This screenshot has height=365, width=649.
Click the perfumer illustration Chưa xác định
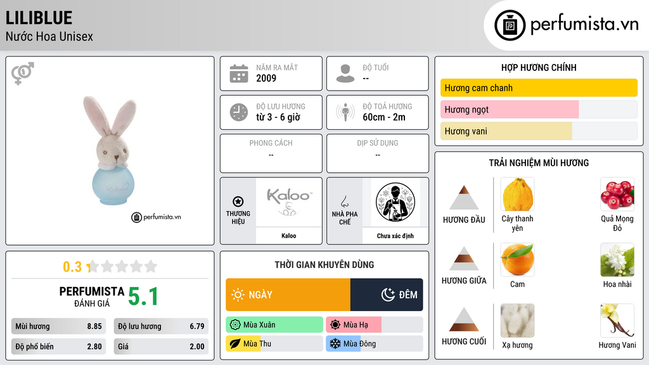[x=395, y=202]
